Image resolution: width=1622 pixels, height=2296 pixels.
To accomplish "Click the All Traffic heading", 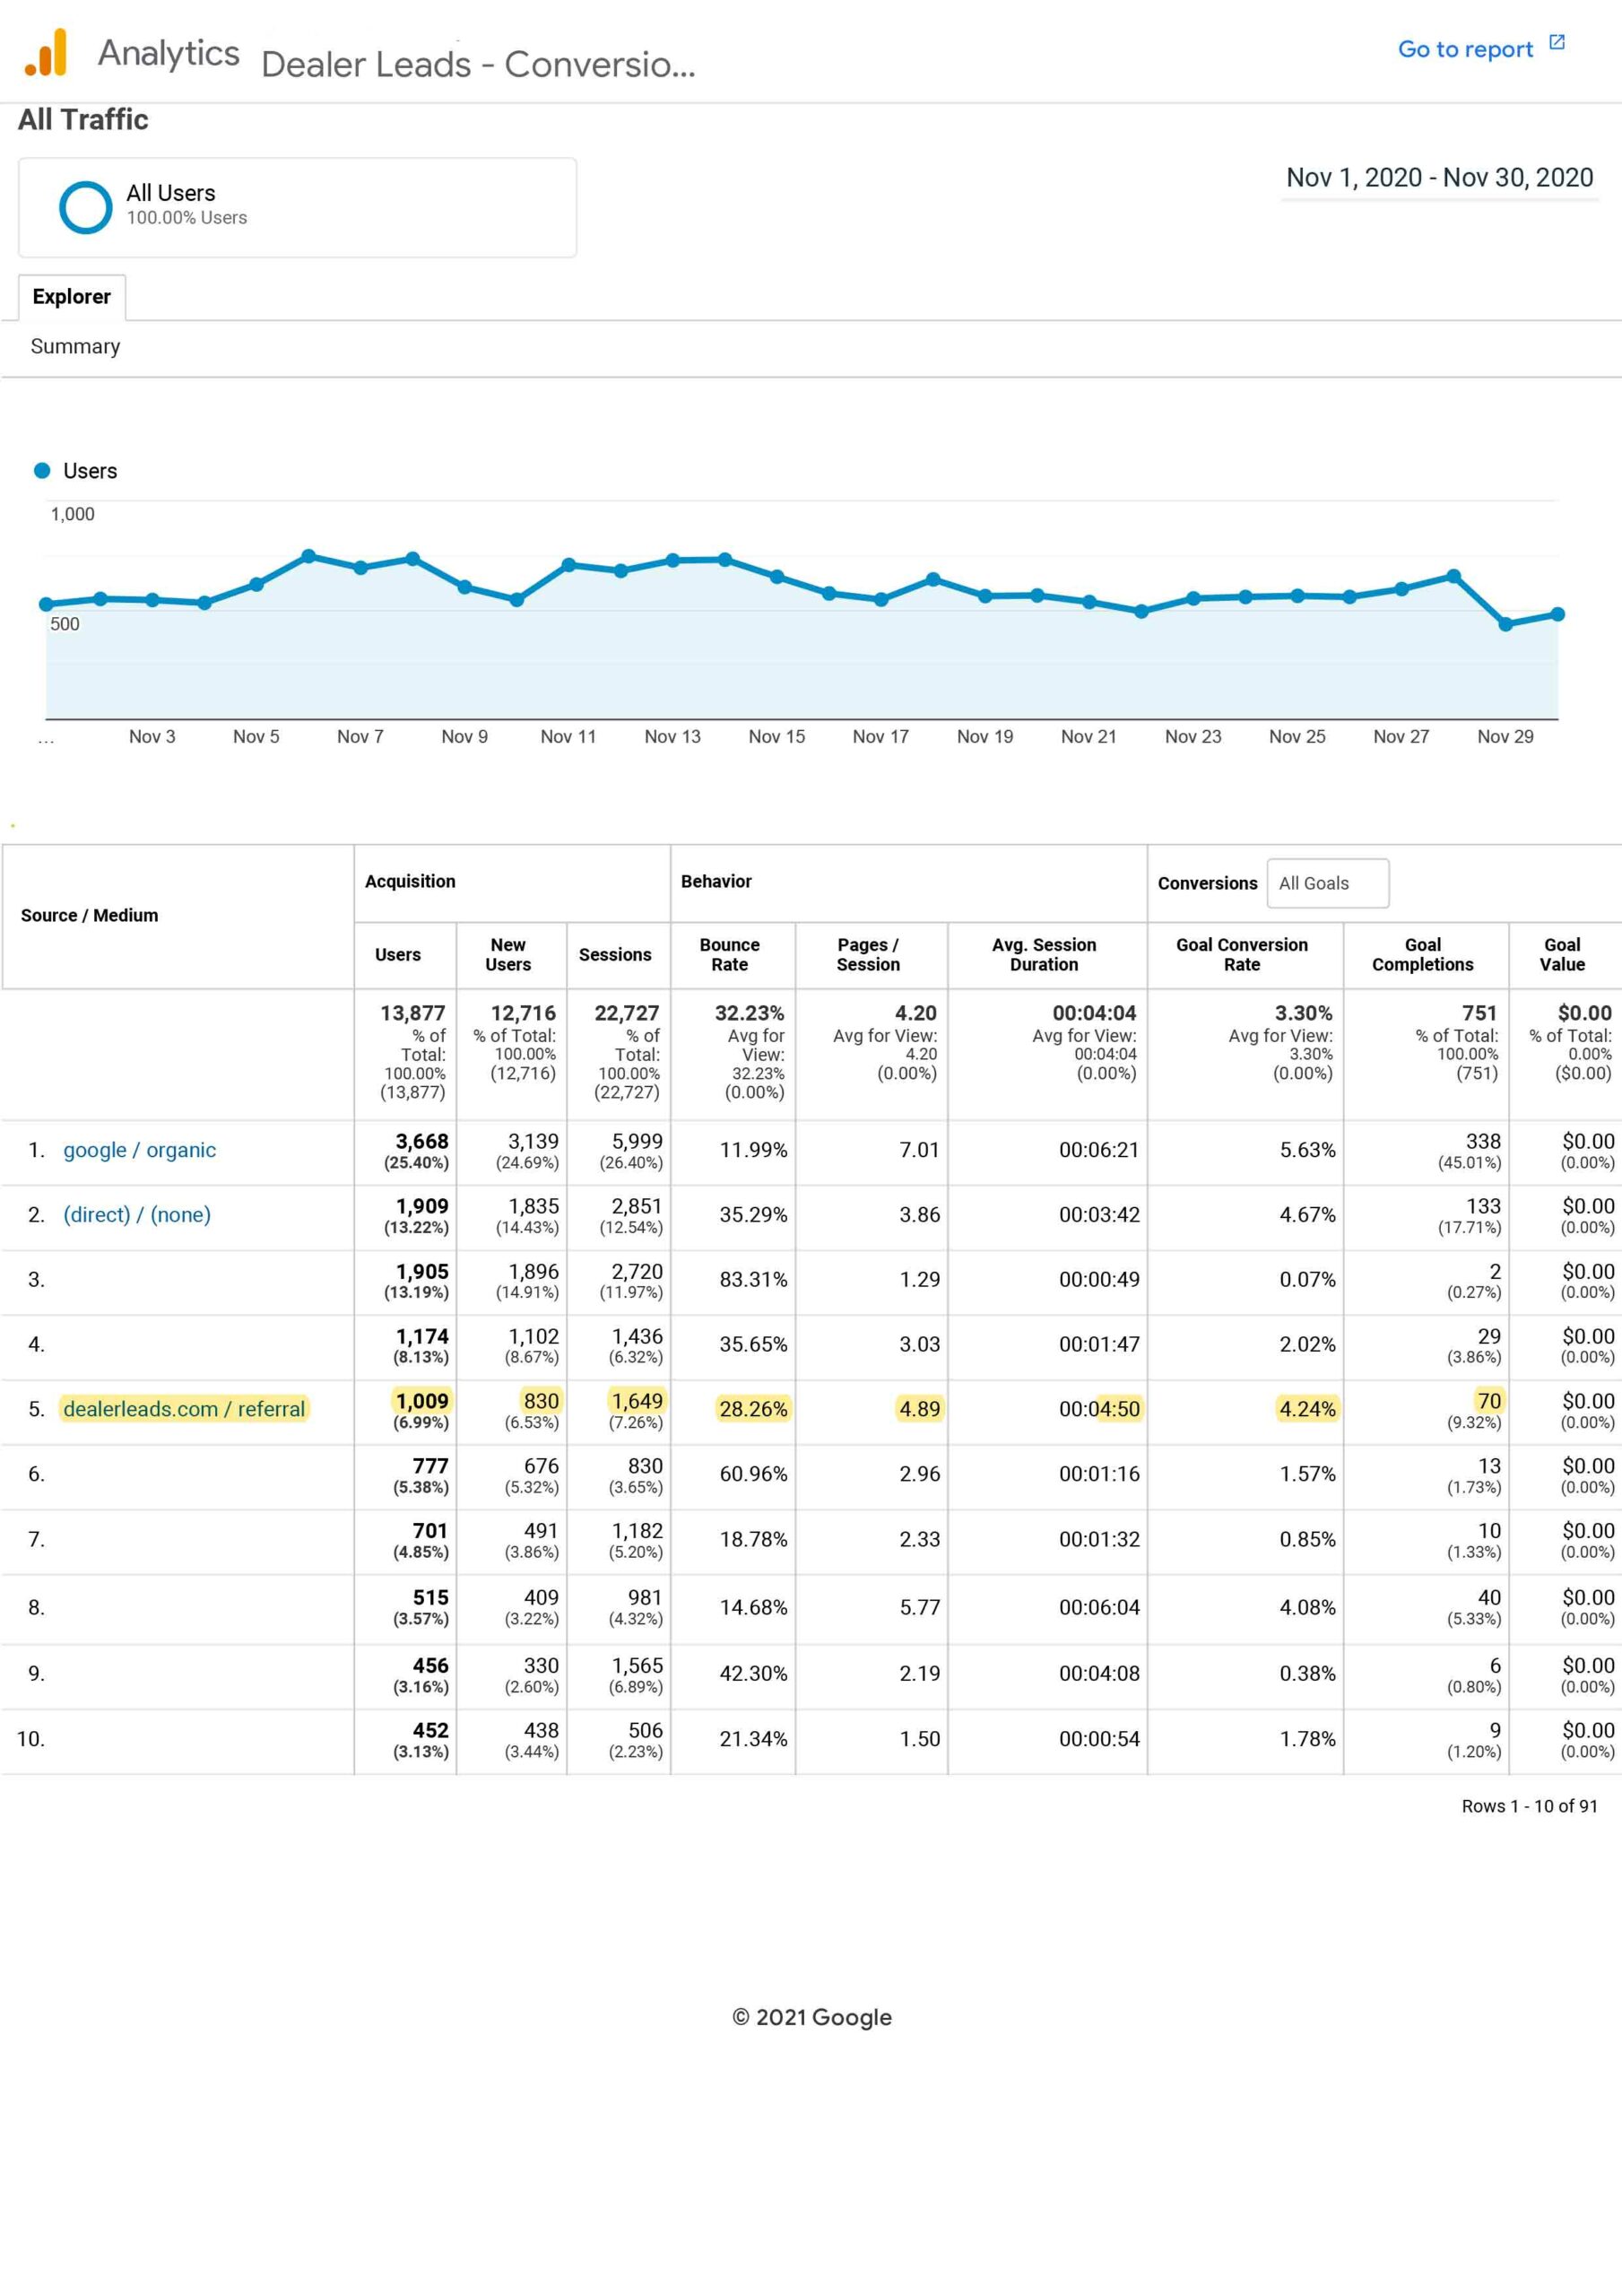I will 83,120.
